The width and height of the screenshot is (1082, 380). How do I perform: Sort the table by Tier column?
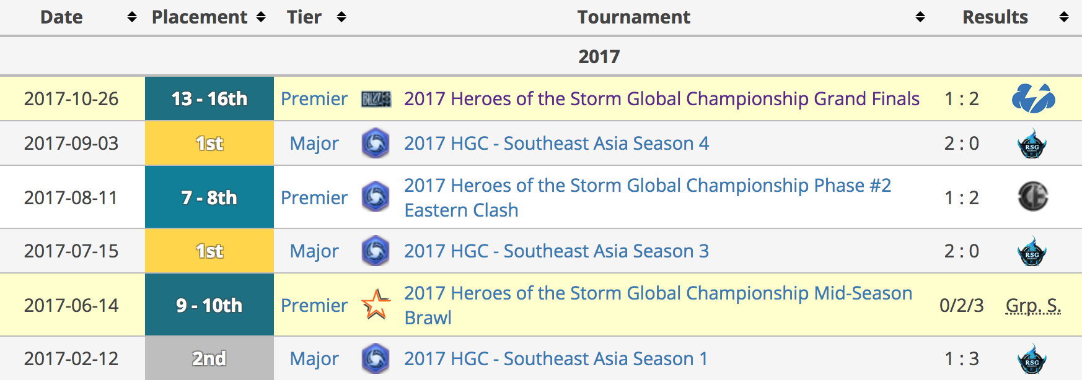[341, 17]
